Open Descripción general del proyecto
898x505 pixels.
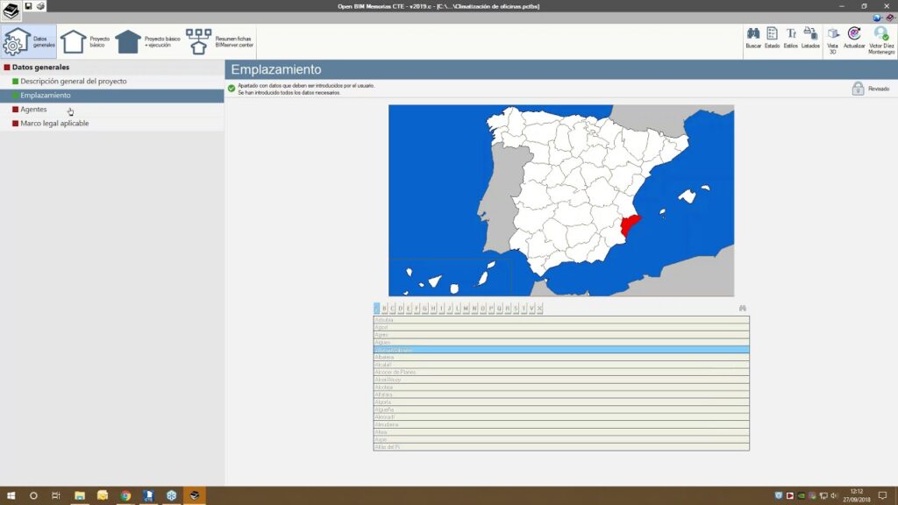(73, 82)
